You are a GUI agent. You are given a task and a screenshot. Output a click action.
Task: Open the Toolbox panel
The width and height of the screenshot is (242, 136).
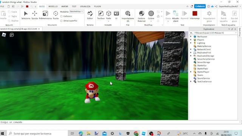(101, 15)
